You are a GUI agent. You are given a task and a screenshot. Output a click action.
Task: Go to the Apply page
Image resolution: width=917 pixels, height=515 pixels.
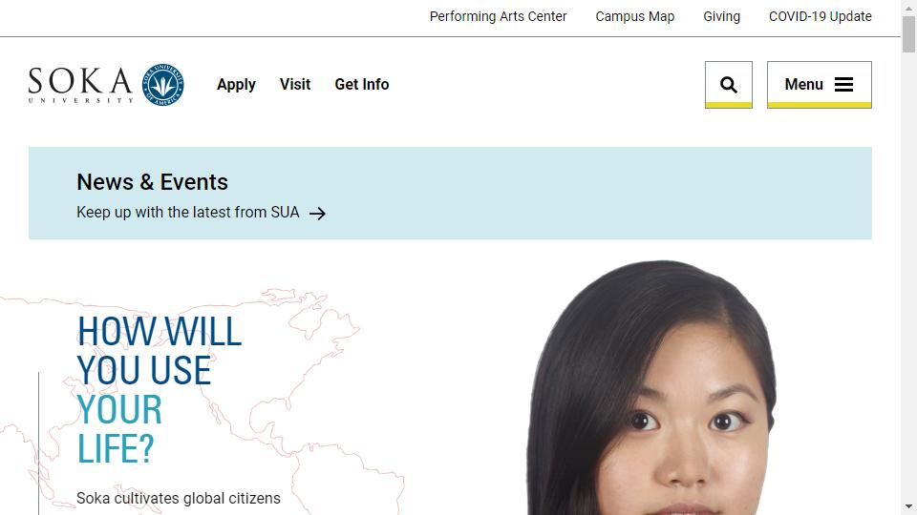(x=236, y=85)
